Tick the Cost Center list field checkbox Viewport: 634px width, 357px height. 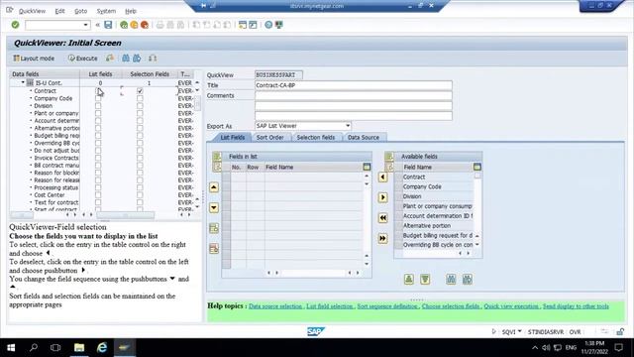tap(98, 195)
